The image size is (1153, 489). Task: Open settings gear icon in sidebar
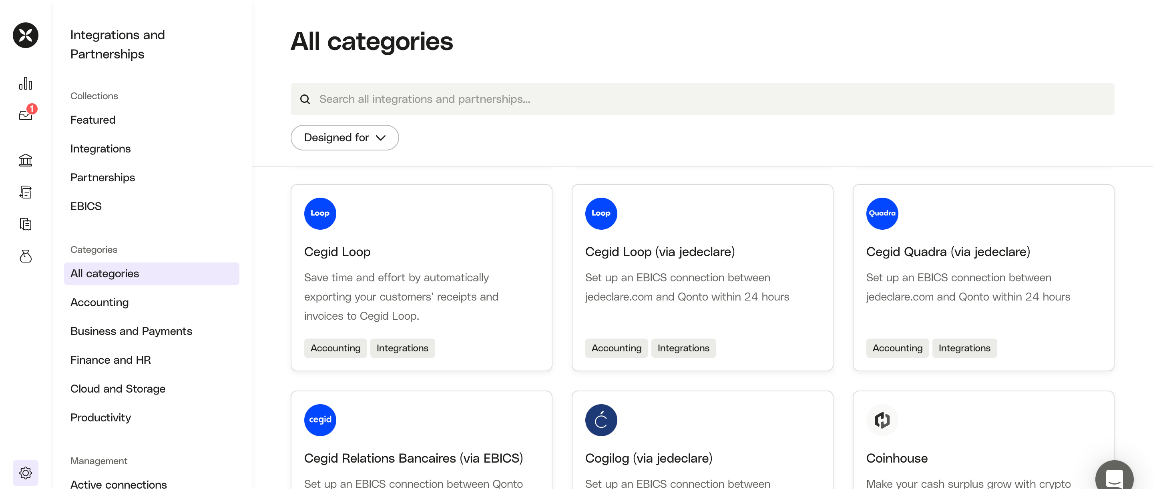(26, 473)
